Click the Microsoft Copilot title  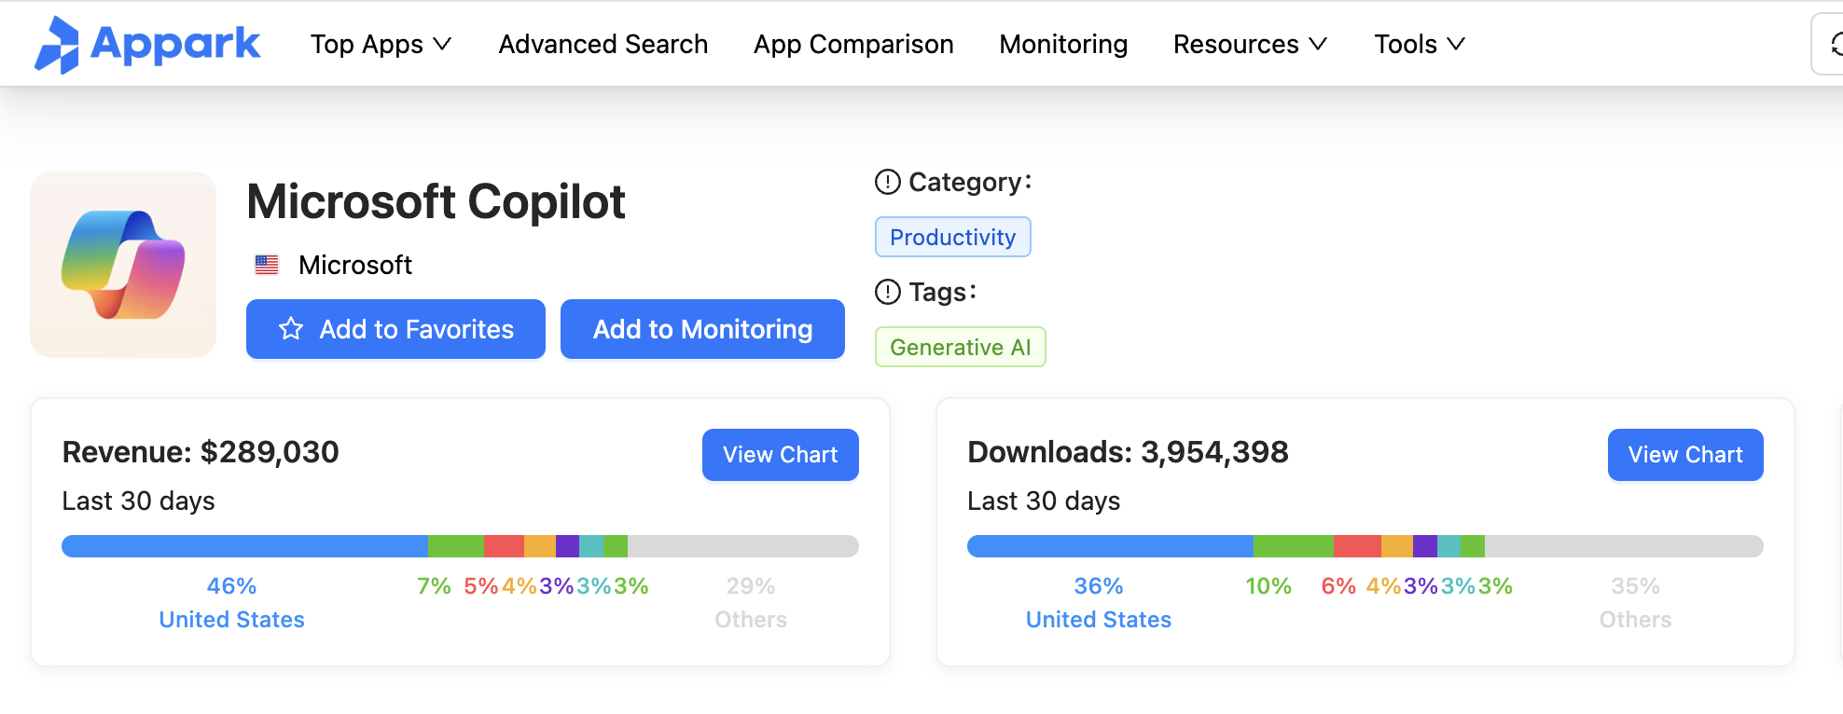[x=436, y=201]
